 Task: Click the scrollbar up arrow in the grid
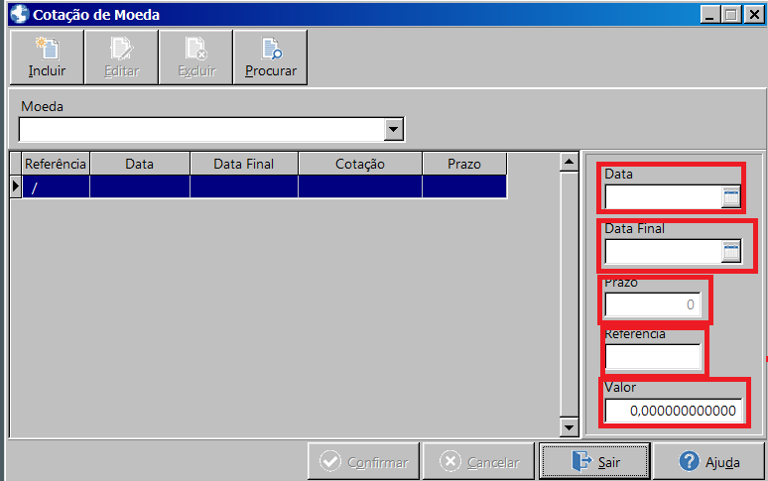tap(569, 162)
